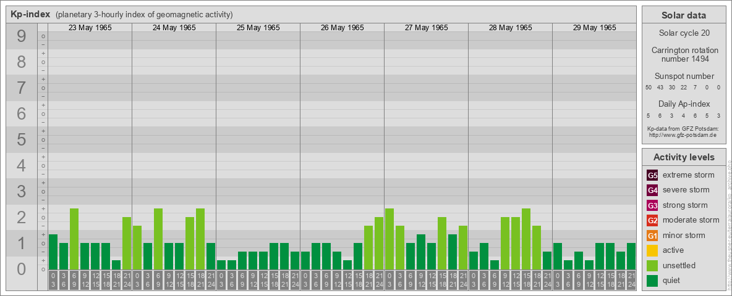This screenshot has width=732, height=296.
Task: Click the extreme storm legend label
Action: coord(689,176)
